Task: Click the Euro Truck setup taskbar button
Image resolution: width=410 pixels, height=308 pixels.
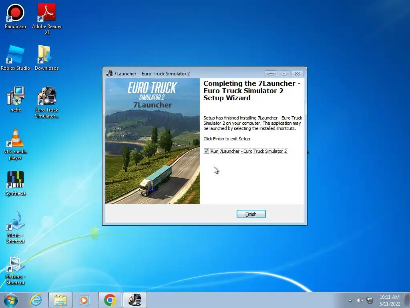Action: coord(135,300)
